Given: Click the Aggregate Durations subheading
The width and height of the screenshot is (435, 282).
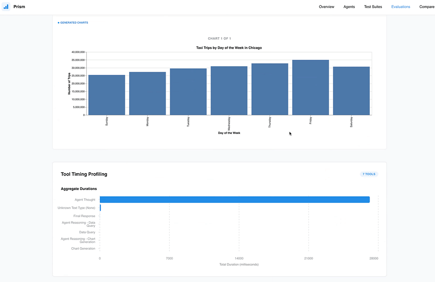Looking at the screenshot, I should (x=79, y=189).
